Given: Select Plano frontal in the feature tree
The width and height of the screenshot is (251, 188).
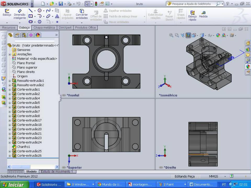Looking at the screenshot, I should click(26, 63).
